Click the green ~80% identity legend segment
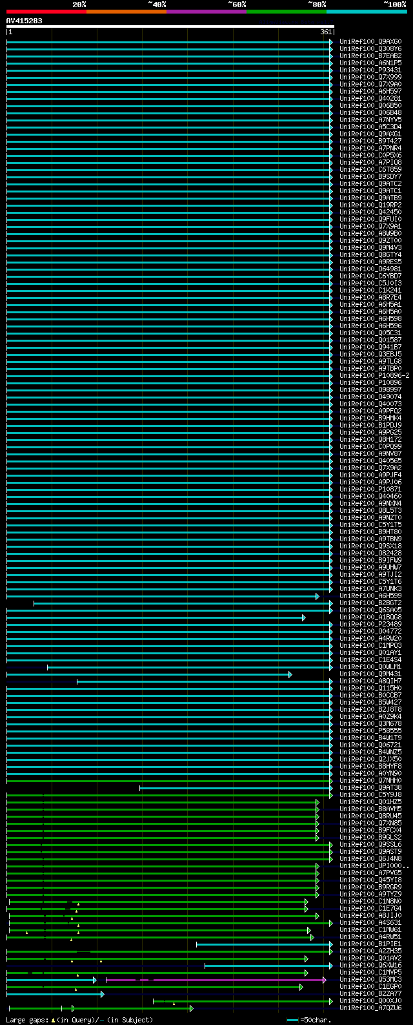Screen dimensions: 413x1025 pos(287,11)
